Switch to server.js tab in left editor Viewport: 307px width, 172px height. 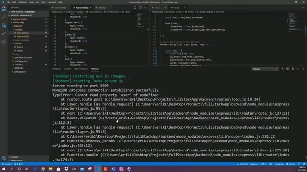(102, 8)
